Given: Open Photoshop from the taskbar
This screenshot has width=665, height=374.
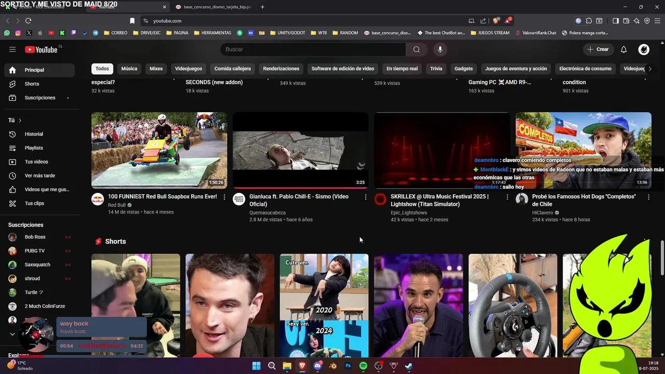Looking at the screenshot, I should (348, 366).
